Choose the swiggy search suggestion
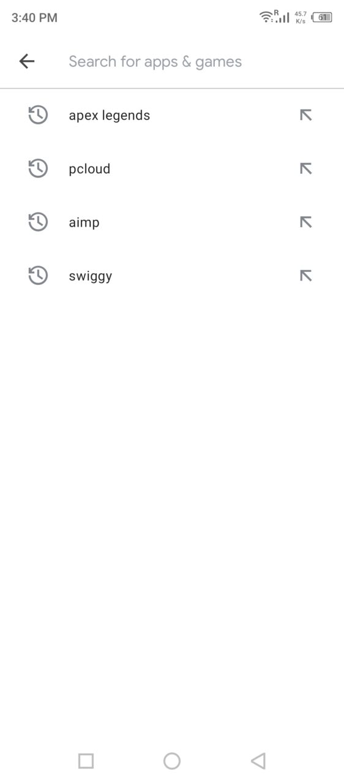 pyautogui.click(x=172, y=276)
